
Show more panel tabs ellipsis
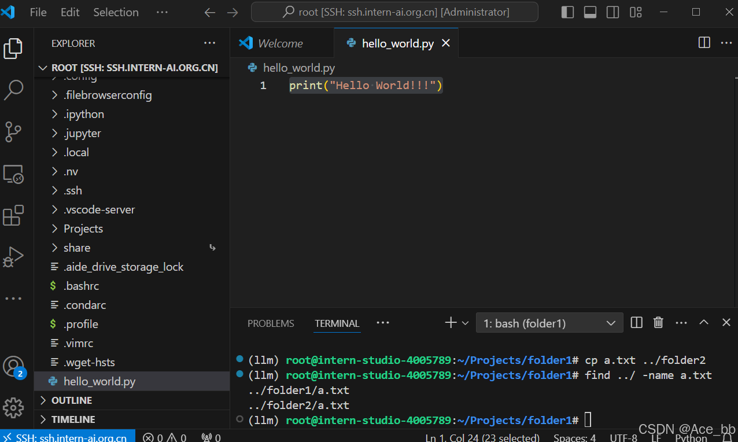coord(383,323)
